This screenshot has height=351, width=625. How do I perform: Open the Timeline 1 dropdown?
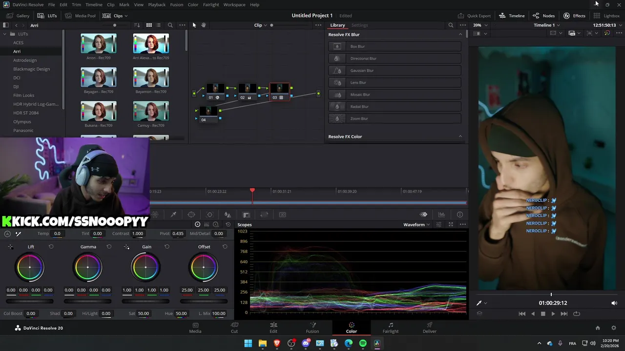point(546,25)
